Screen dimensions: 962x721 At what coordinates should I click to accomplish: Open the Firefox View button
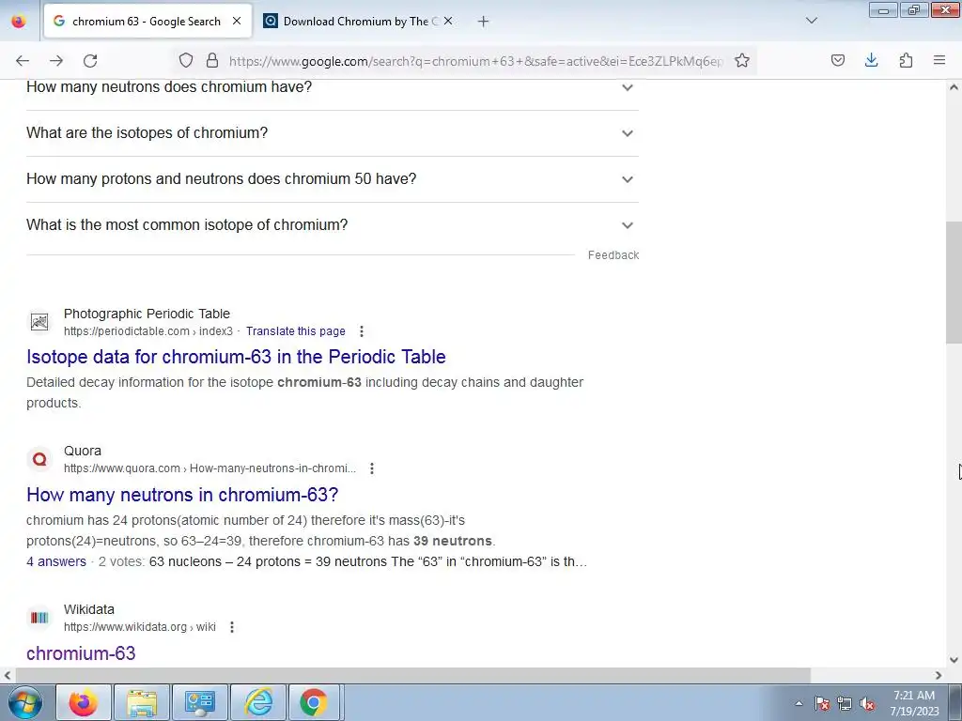pyautogui.click(x=19, y=22)
